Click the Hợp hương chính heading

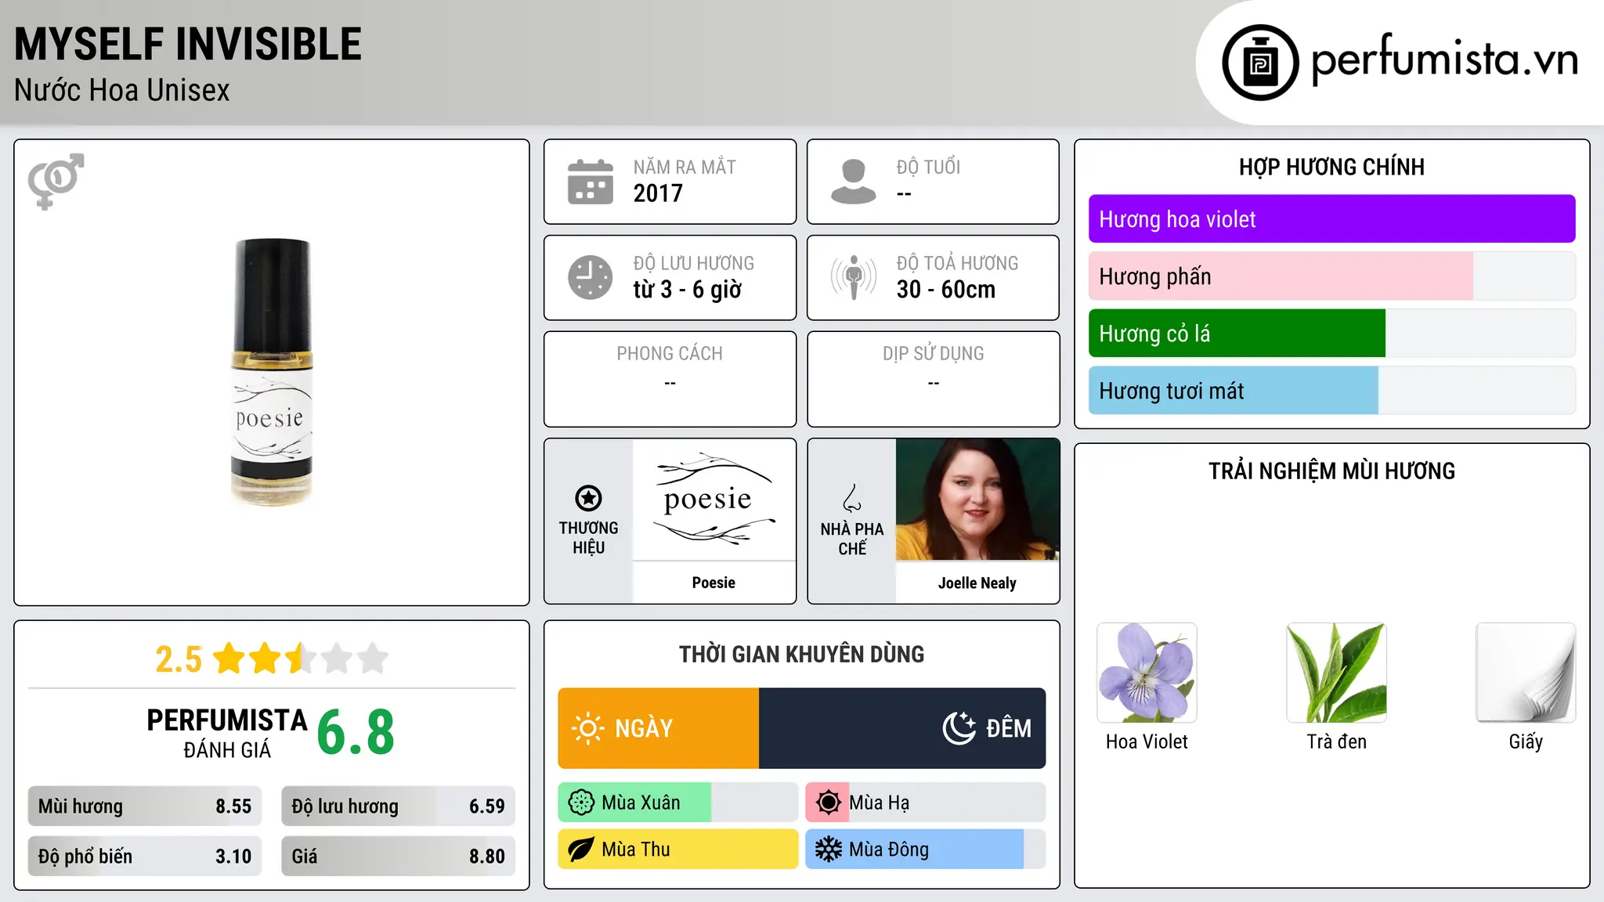[x=1331, y=167]
